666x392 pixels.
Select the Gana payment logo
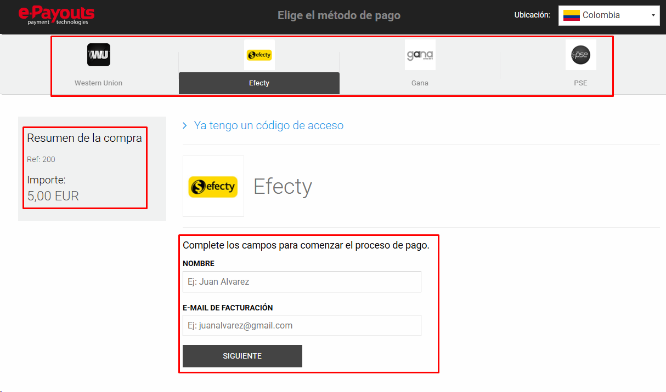pyautogui.click(x=420, y=55)
